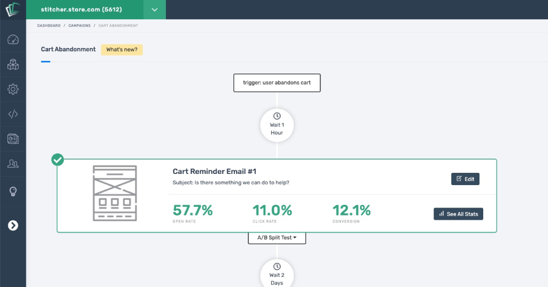Click the email template wireframe thumbnail
Viewport: 548px width, 287px height.
(115, 193)
